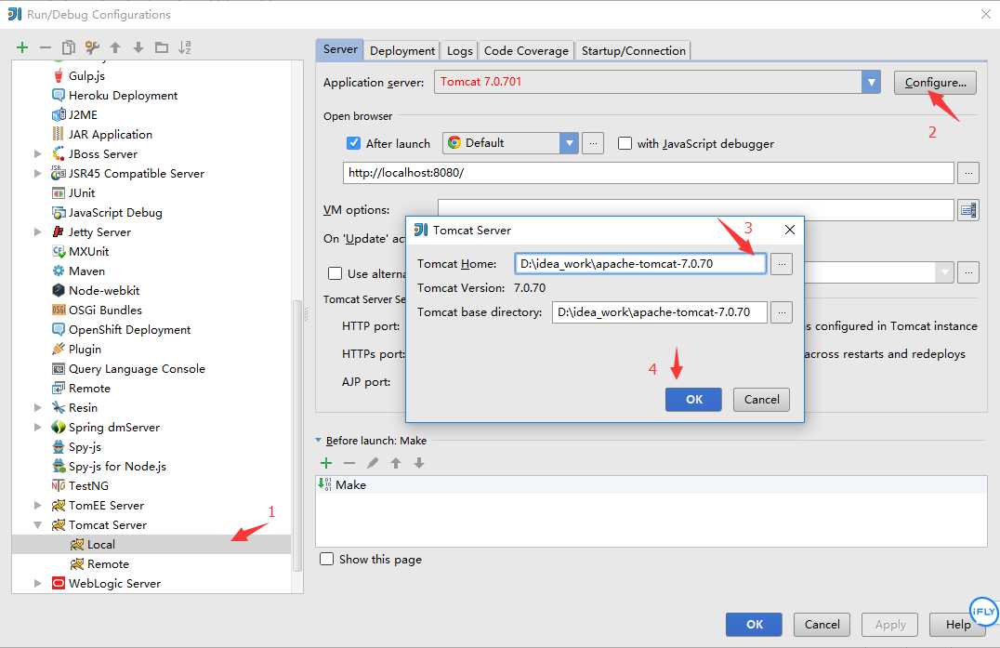Sort configurations alphabetically icon
Viewport: 1000px width, 648px height.
click(x=185, y=47)
